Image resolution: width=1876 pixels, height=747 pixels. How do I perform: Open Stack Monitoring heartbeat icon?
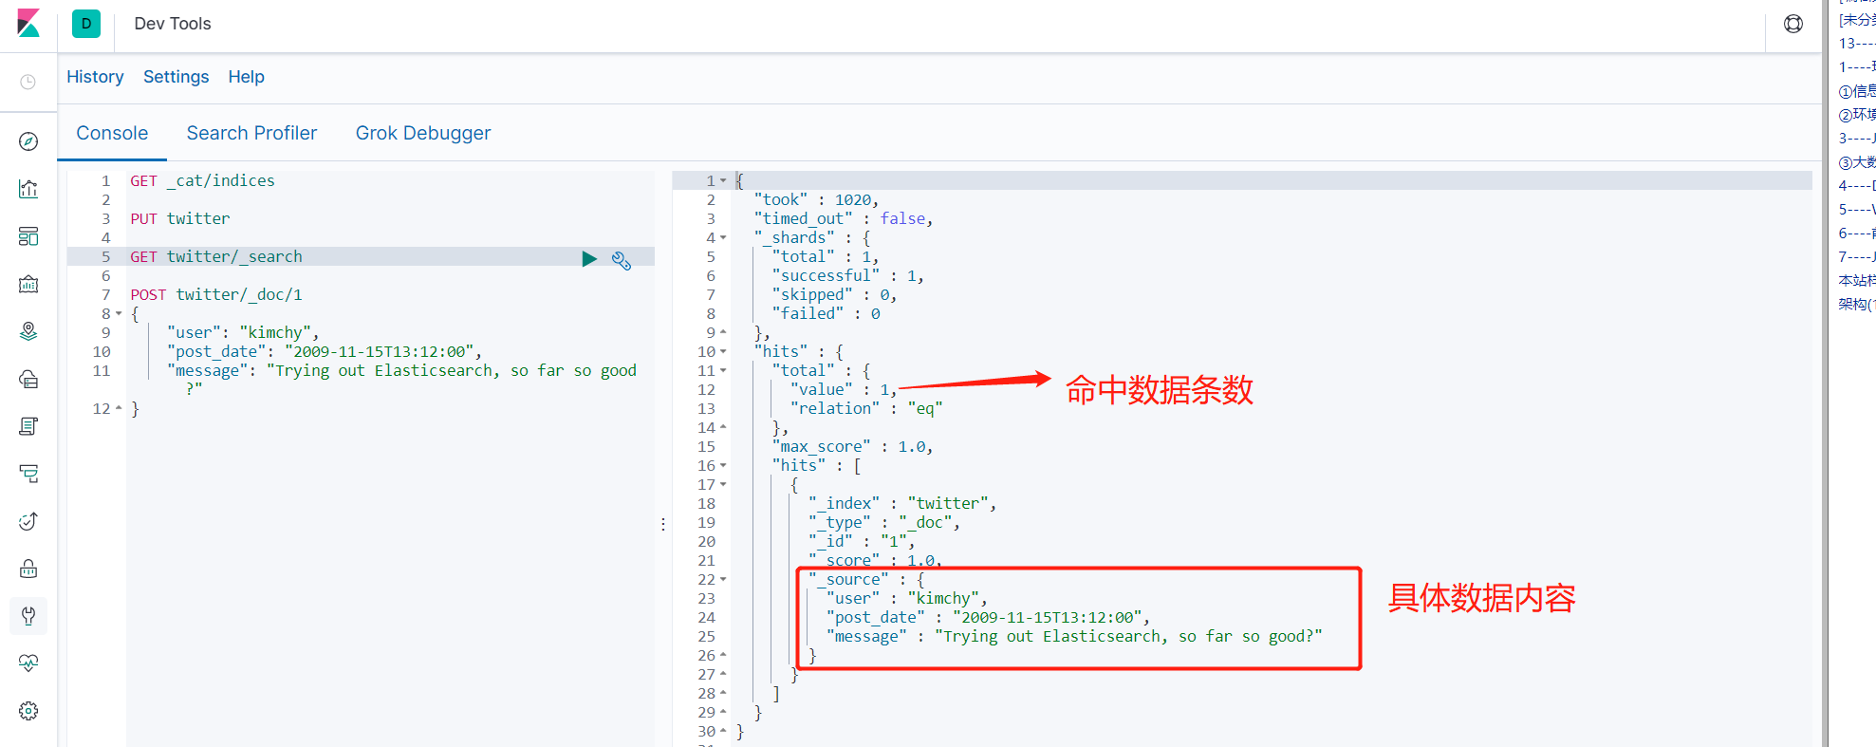click(x=28, y=663)
